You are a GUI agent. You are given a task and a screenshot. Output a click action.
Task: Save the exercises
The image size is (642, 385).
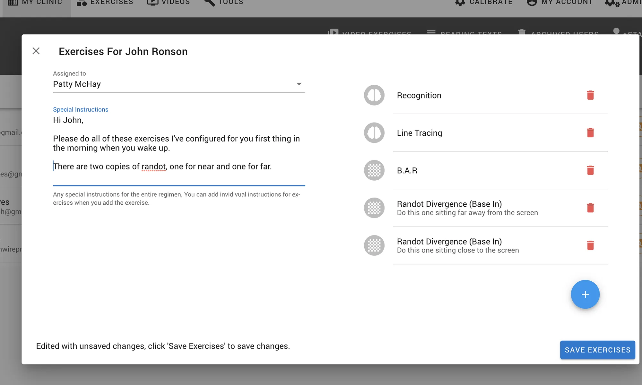597,350
